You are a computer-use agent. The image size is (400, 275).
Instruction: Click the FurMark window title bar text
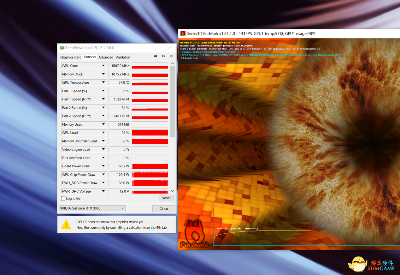(x=251, y=33)
